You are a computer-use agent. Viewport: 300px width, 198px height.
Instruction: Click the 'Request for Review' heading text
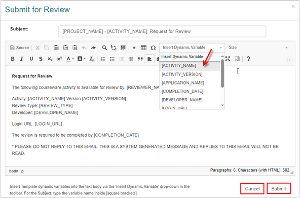[32, 76]
